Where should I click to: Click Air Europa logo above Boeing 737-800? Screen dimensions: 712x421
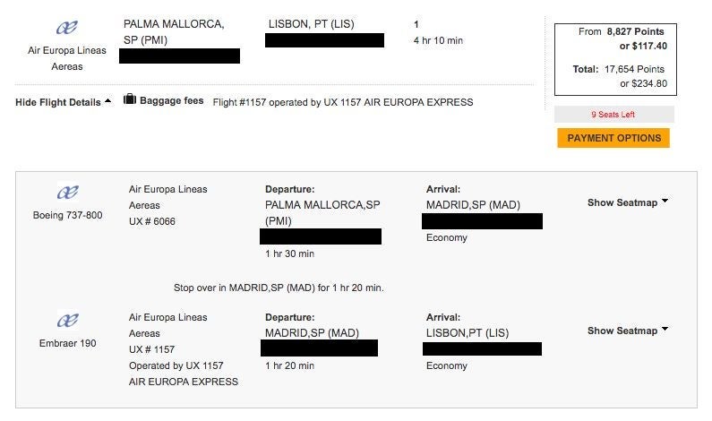click(68, 193)
